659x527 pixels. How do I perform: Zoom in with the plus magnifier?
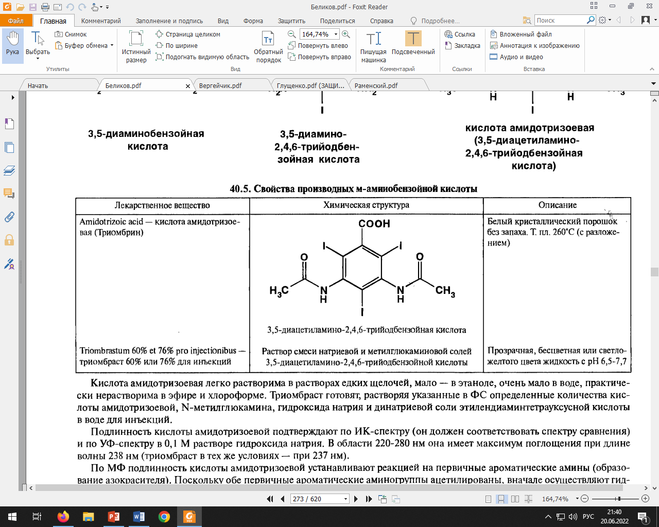(x=346, y=34)
